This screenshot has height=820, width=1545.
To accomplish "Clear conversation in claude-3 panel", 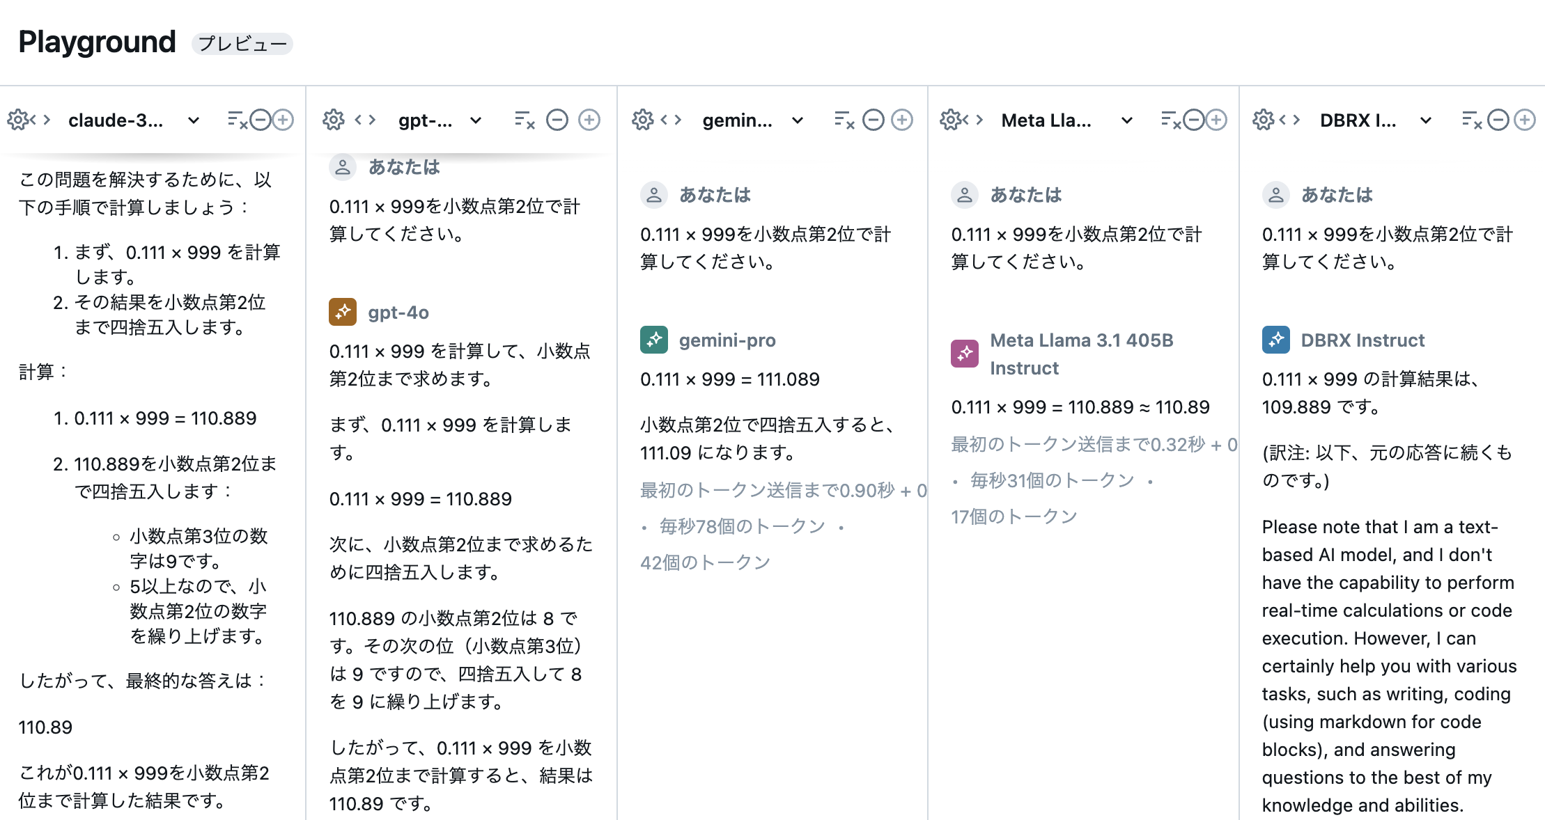I will [x=237, y=120].
